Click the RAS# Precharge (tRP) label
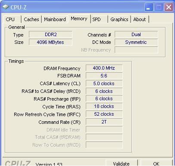 57,99
